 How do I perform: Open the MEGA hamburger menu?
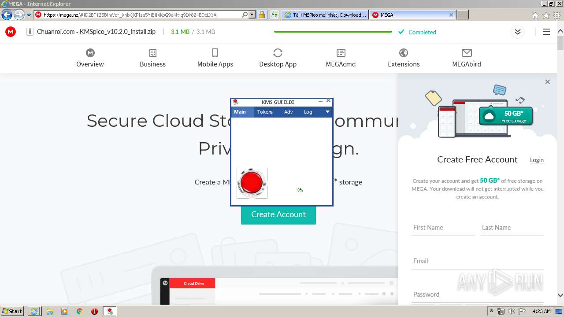click(546, 32)
